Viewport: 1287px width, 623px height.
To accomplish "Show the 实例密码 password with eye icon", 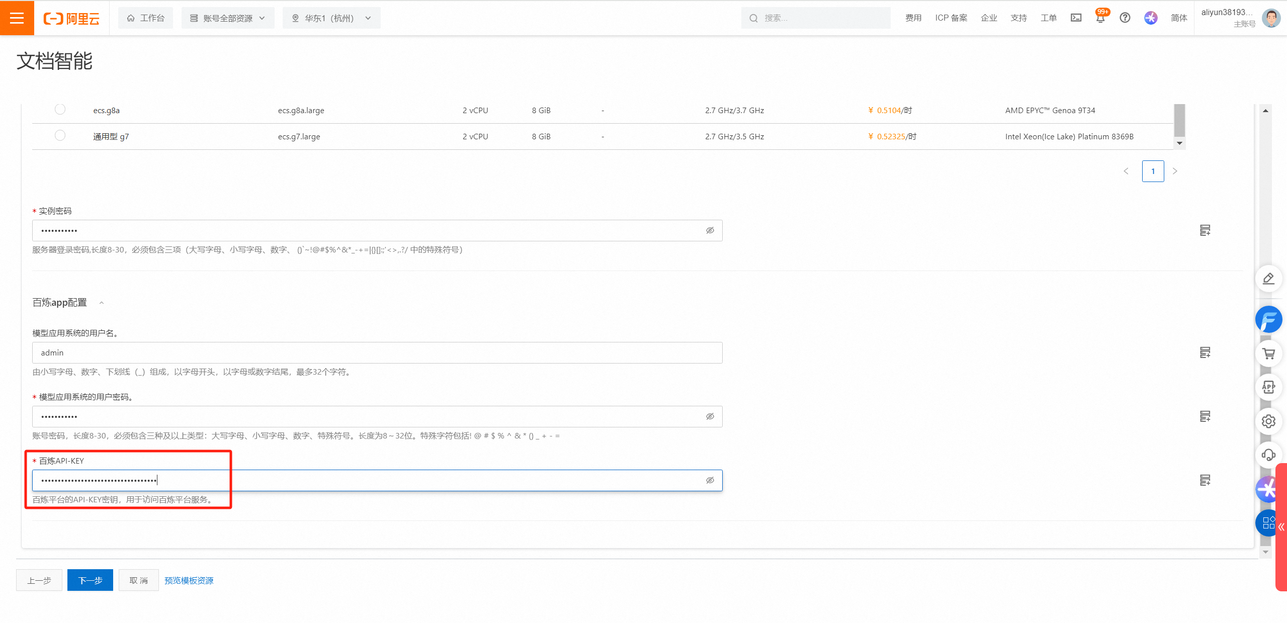I will pyautogui.click(x=710, y=230).
